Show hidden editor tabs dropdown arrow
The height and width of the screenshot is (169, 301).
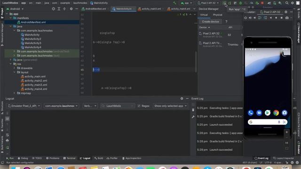pos(194,9)
